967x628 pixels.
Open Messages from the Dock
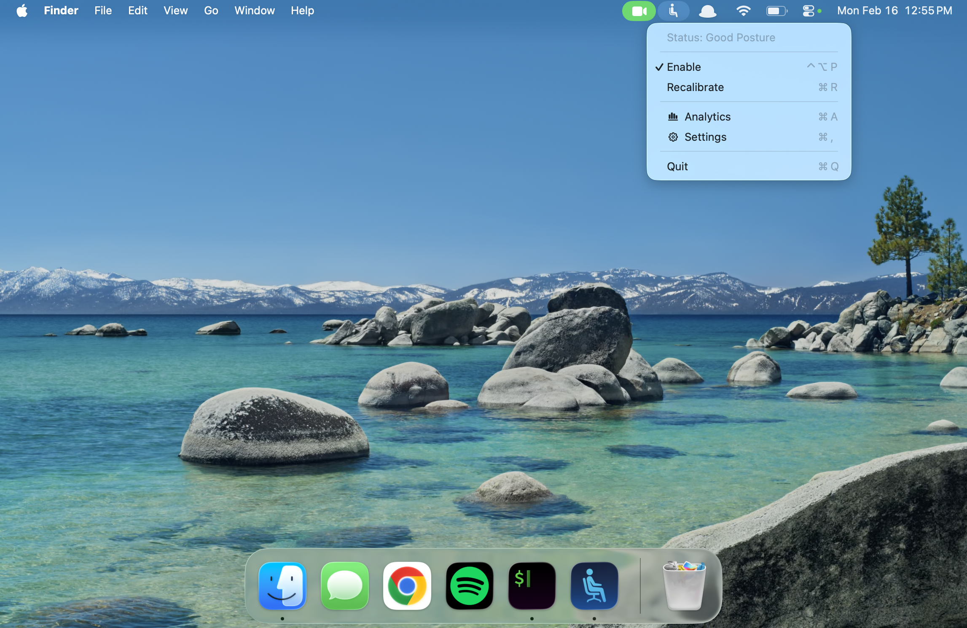click(344, 586)
